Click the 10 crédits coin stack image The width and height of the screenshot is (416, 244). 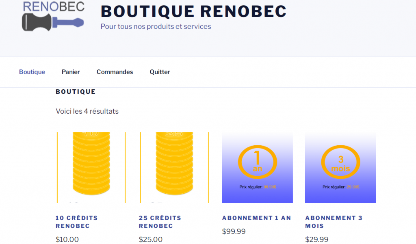tap(91, 167)
